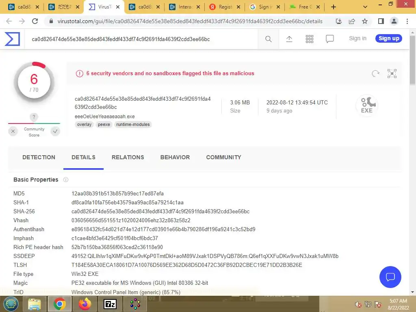Image resolution: width=416 pixels, height=312 pixels.
Task: Click the peexe tag
Action: (104, 124)
